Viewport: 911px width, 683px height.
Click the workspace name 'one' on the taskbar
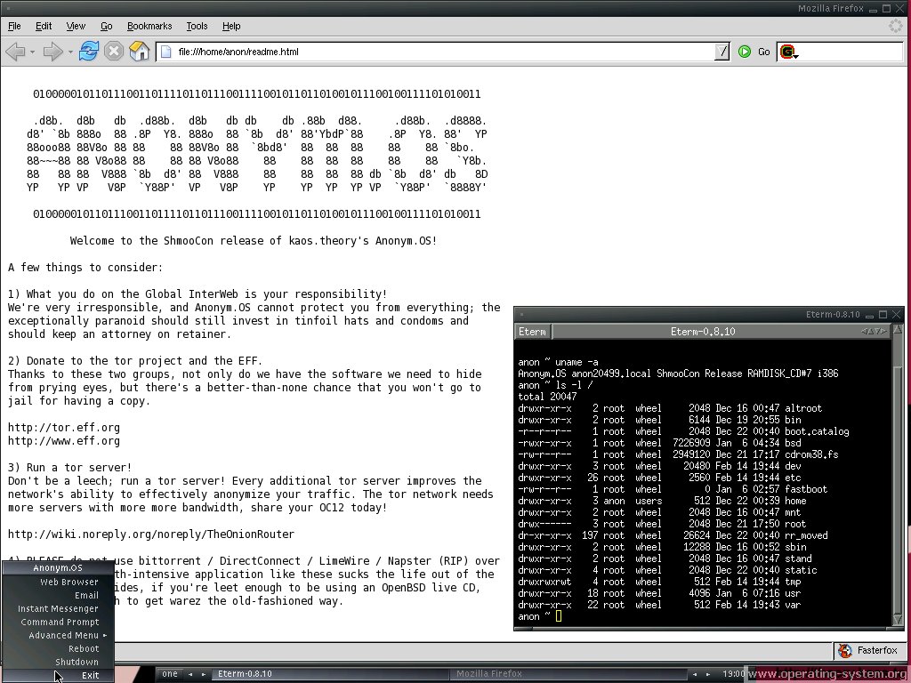click(170, 674)
